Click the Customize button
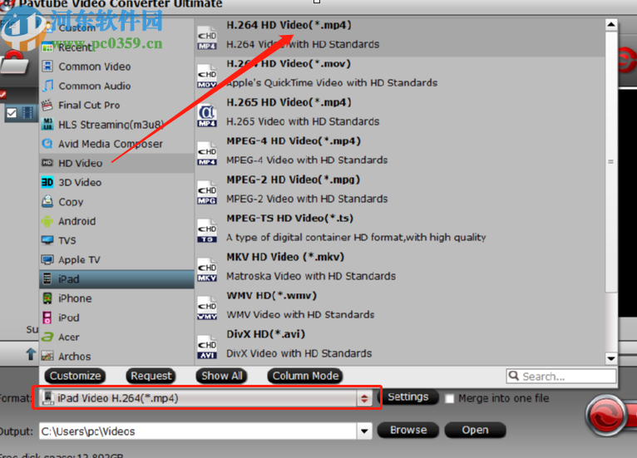The width and height of the screenshot is (637, 458). pyautogui.click(x=75, y=376)
